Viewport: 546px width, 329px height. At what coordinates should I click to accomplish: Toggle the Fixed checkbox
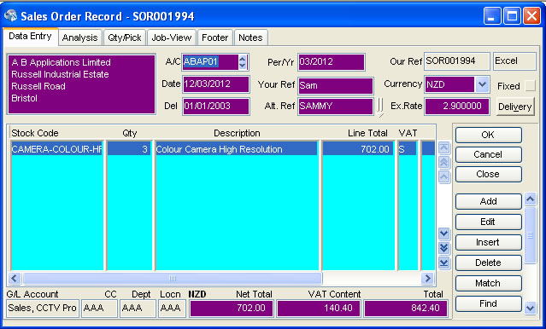click(530, 86)
